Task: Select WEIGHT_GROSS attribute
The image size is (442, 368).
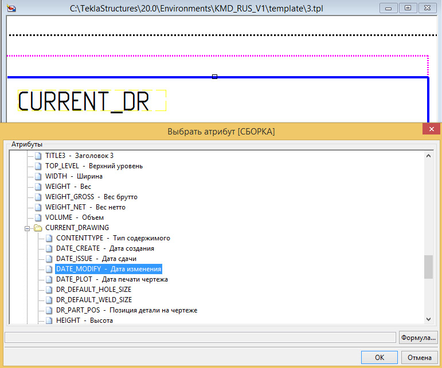Action: 91,197
